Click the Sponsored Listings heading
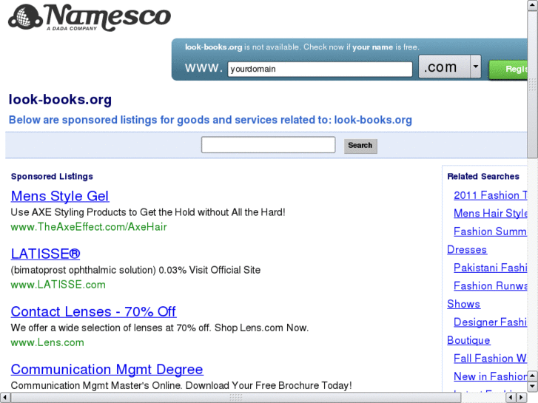Viewport: 538px width, 403px height. point(52,176)
